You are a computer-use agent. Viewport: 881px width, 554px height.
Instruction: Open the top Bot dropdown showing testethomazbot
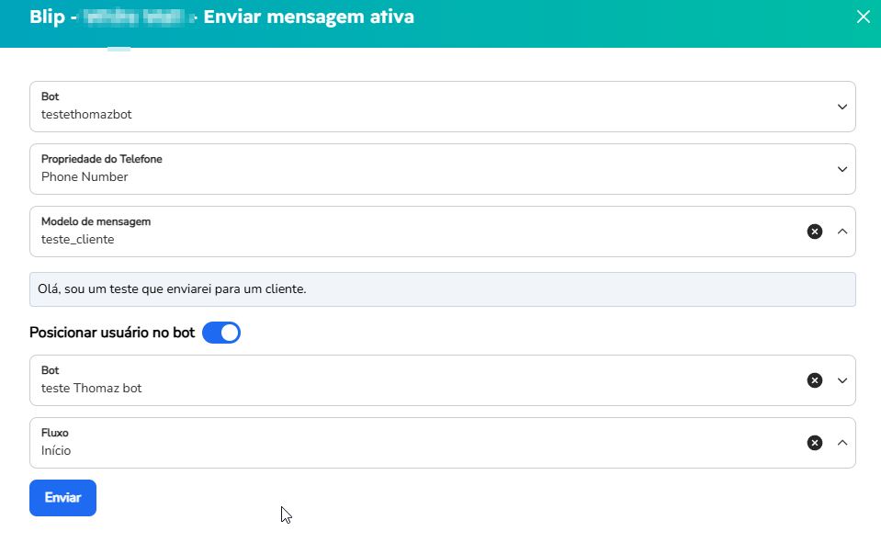pos(442,107)
